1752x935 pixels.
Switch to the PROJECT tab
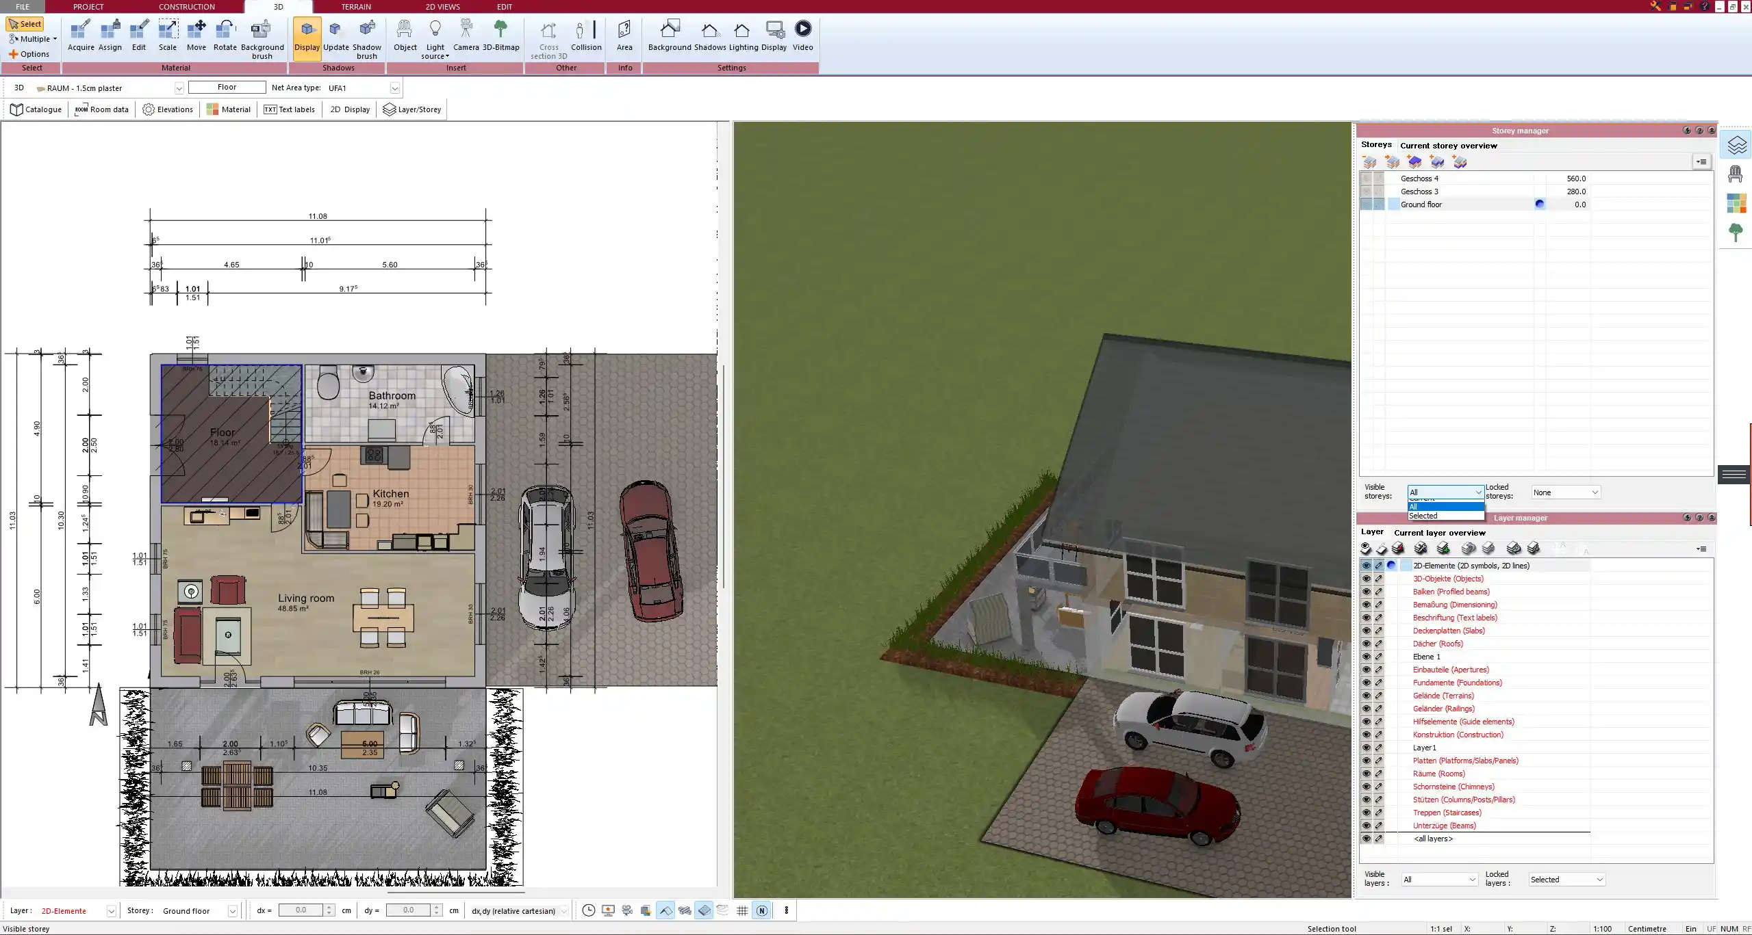88,7
